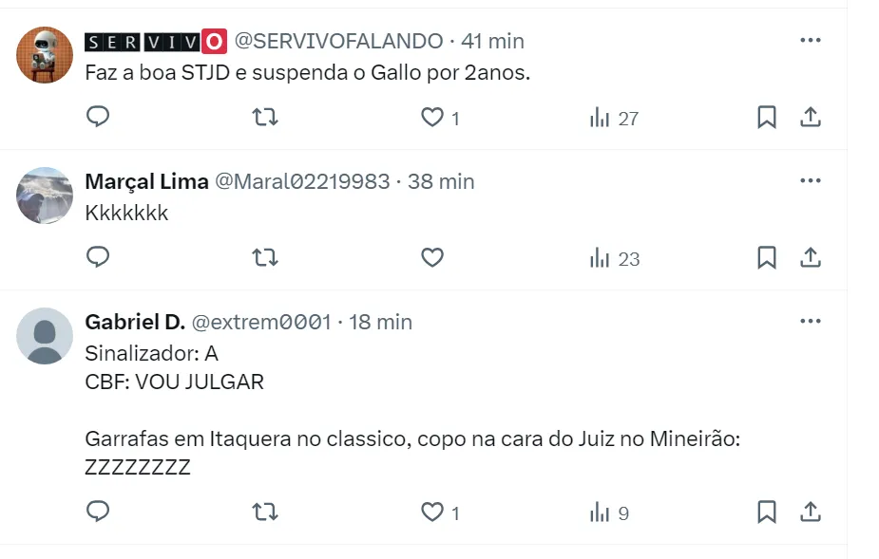View analytics showing 27 views

[x=614, y=118]
